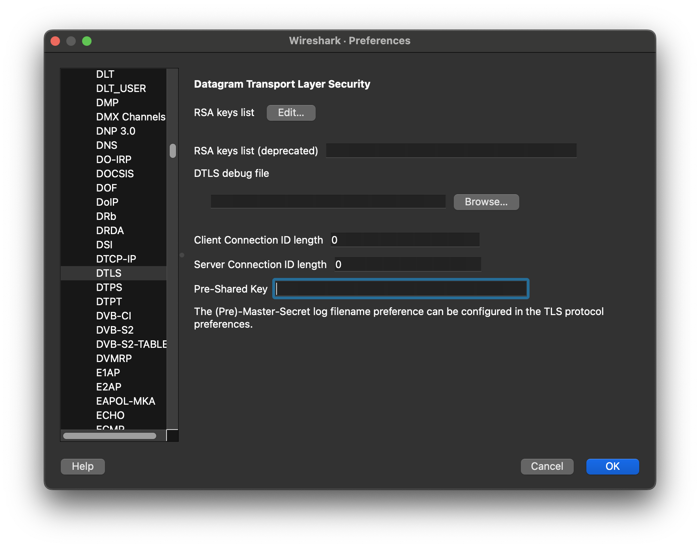Click the DTLS debug file path field
700x548 pixels.
(x=328, y=201)
